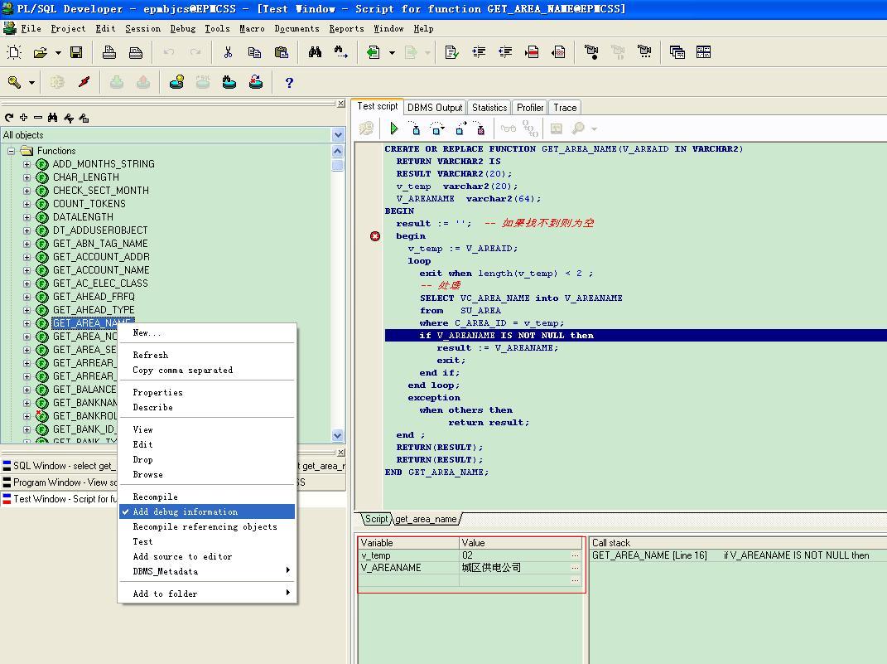
Task: Click the green Start debugger arrow
Action: click(x=394, y=128)
